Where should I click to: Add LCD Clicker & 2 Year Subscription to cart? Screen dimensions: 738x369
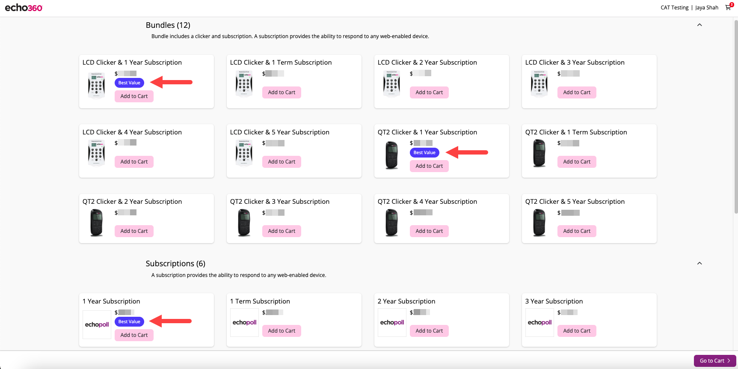(429, 92)
